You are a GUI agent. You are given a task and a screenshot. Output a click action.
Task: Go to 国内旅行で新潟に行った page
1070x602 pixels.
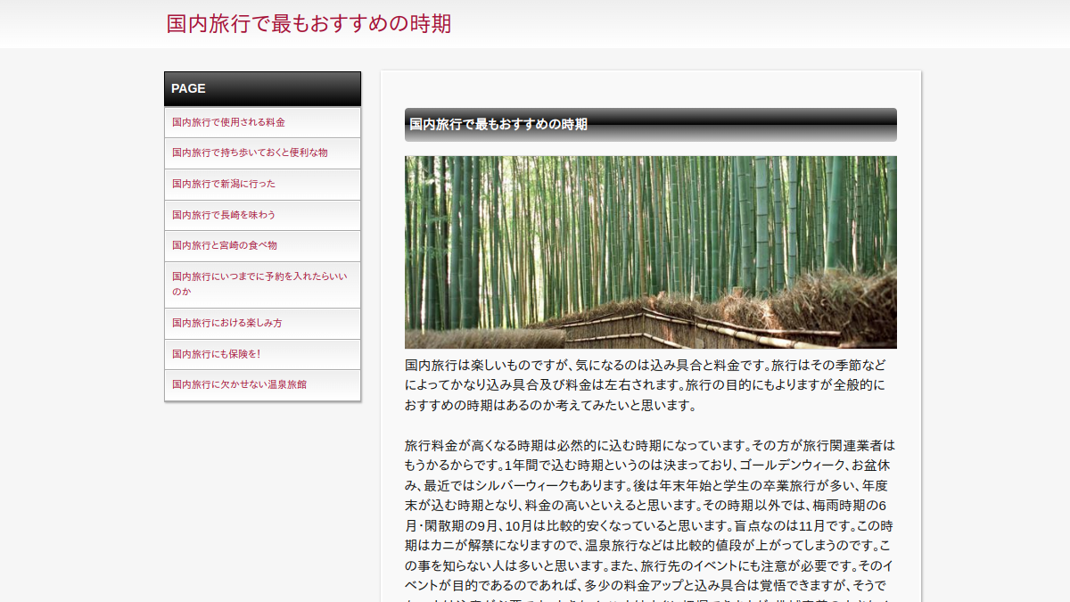click(x=262, y=185)
